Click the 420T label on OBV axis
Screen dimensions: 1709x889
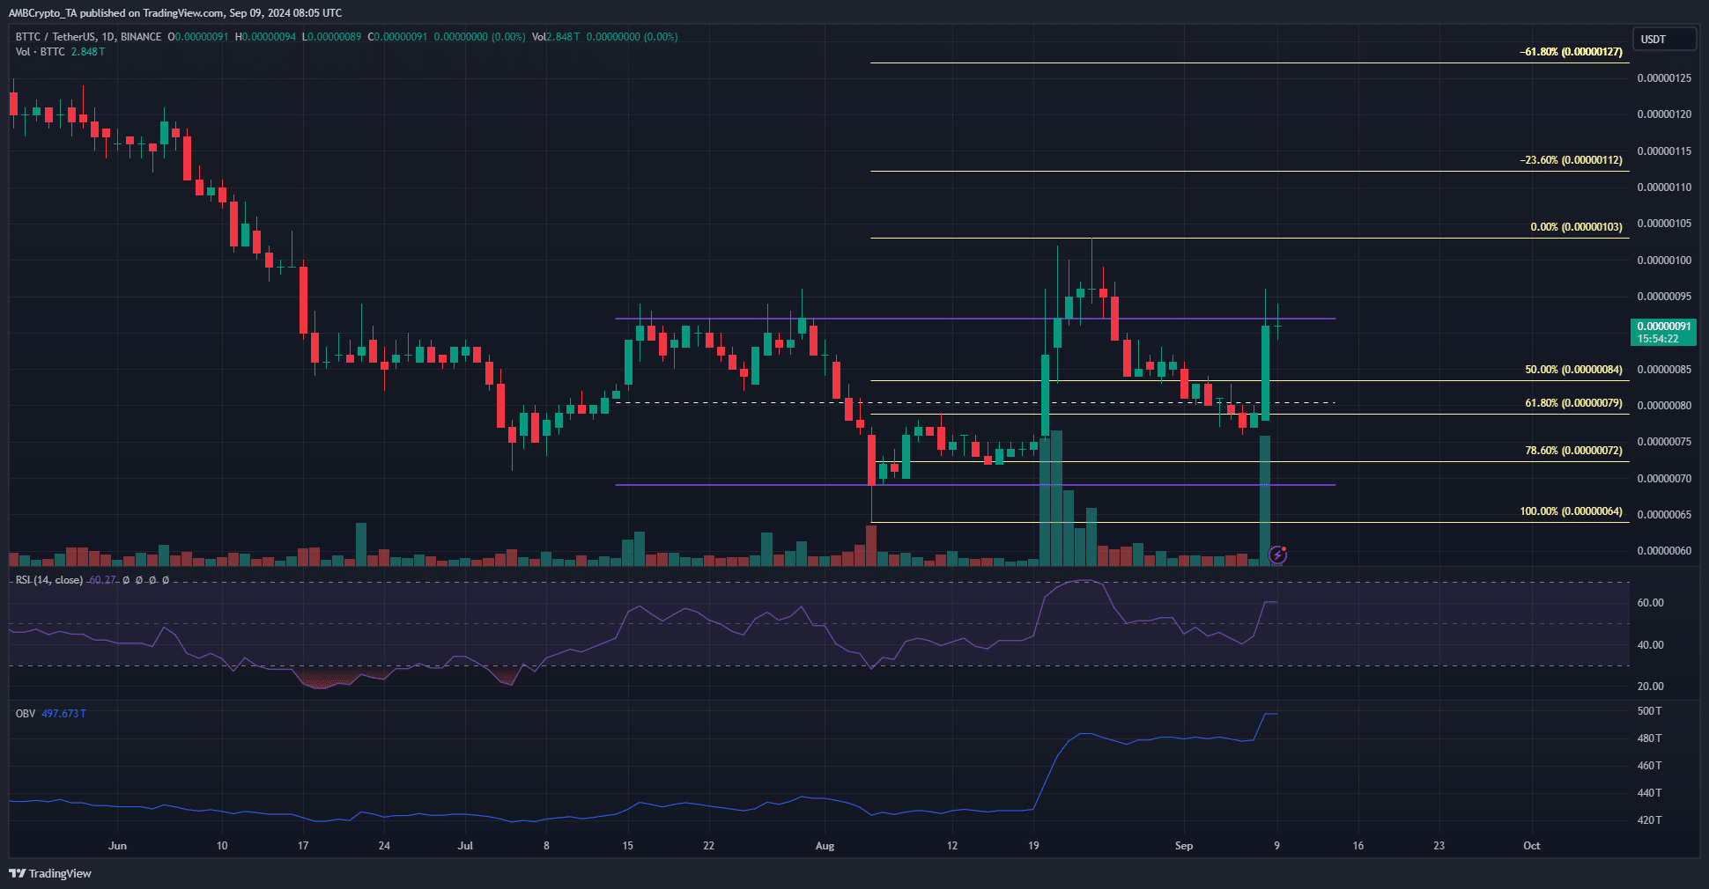[x=1649, y=820]
